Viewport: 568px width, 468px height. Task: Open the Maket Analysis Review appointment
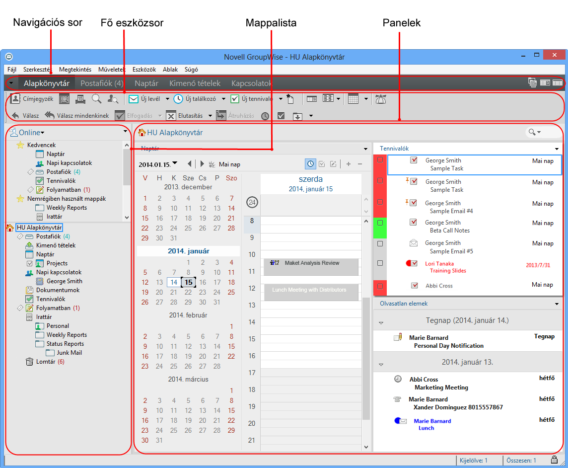pyautogui.click(x=311, y=267)
